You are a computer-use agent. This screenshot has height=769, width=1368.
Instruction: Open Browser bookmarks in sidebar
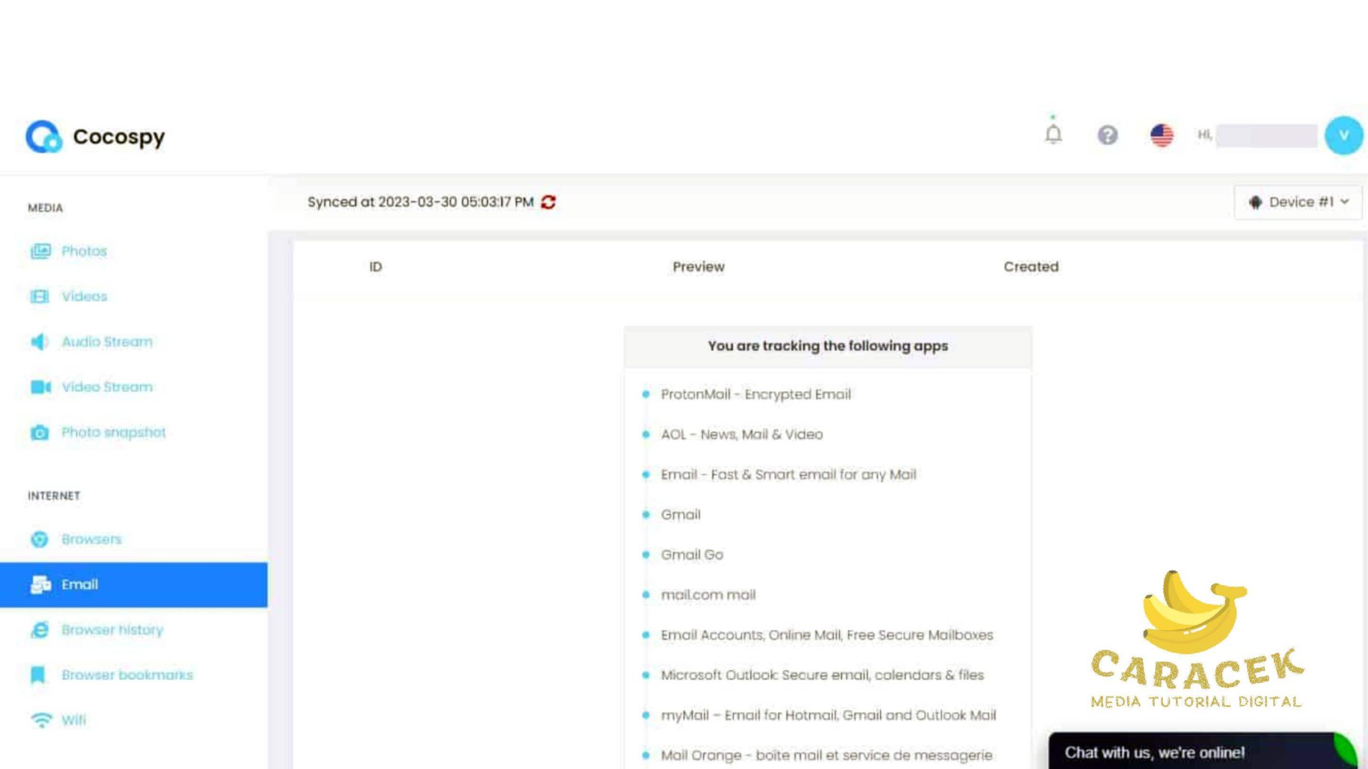click(127, 675)
